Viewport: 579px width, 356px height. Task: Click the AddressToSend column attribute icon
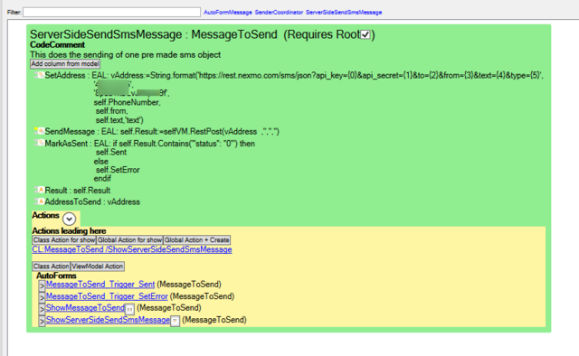pyautogui.click(x=40, y=201)
